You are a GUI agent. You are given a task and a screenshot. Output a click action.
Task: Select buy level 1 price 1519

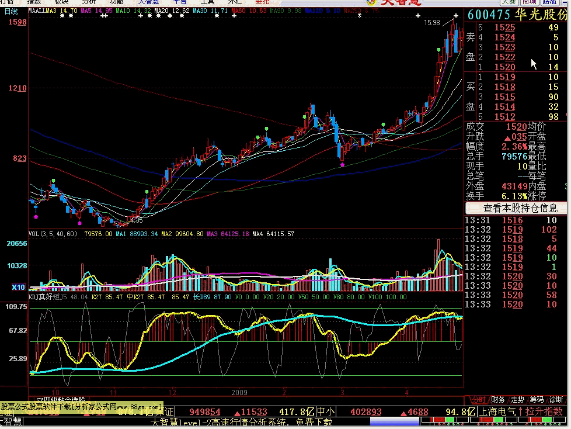tap(504, 77)
